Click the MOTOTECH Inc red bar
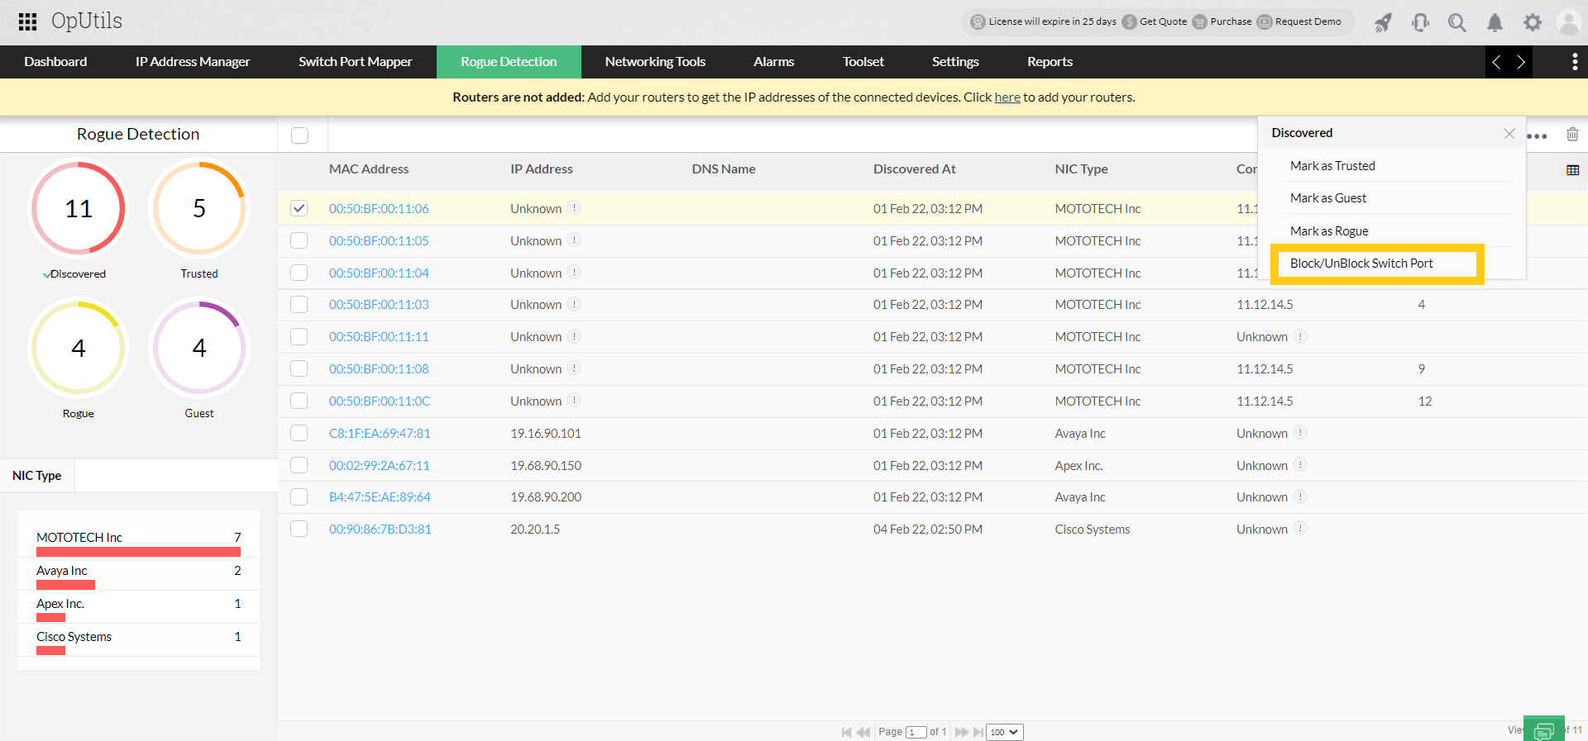Image resolution: width=1588 pixels, height=741 pixels. 138,551
